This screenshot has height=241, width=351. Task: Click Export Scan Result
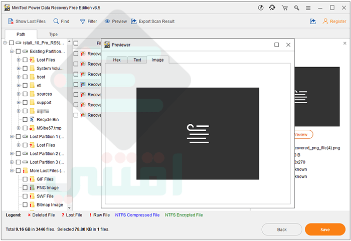pos(152,21)
